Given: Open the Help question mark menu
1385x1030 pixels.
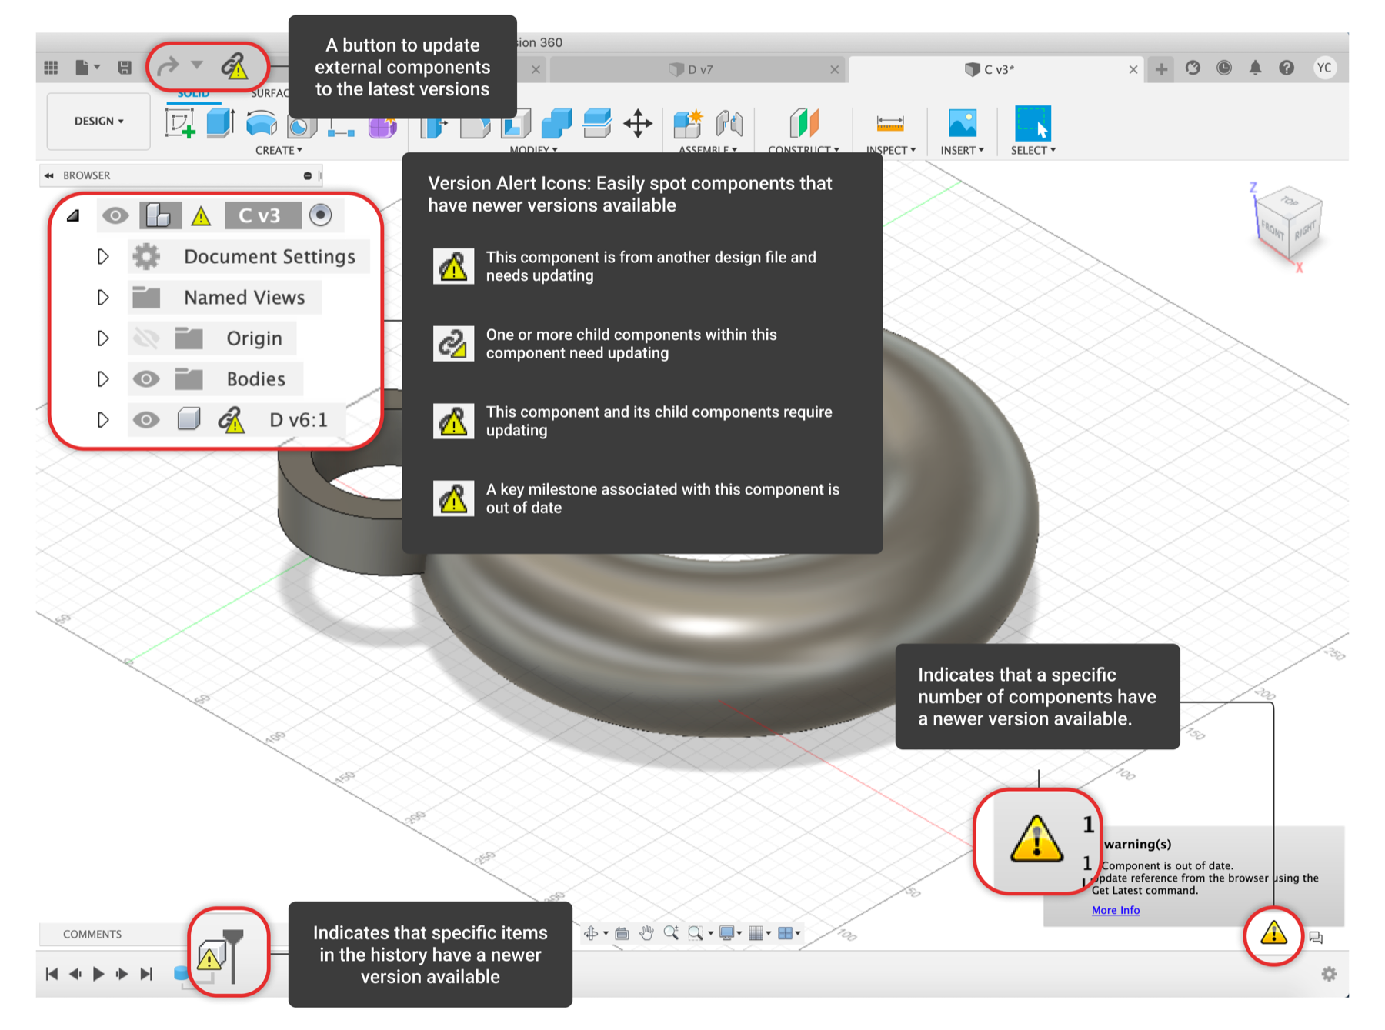Looking at the screenshot, I should coord(1287,68).
